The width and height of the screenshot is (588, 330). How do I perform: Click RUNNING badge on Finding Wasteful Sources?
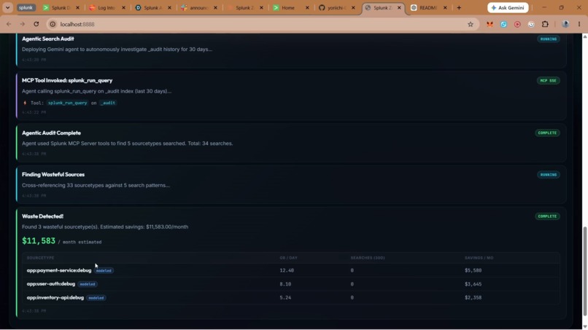coord(549,175)
